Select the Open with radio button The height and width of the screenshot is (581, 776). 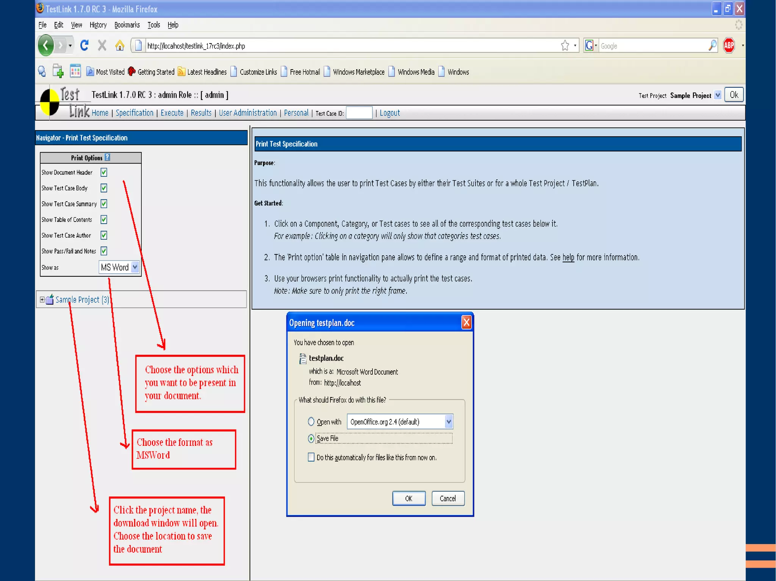pos(311,422)
